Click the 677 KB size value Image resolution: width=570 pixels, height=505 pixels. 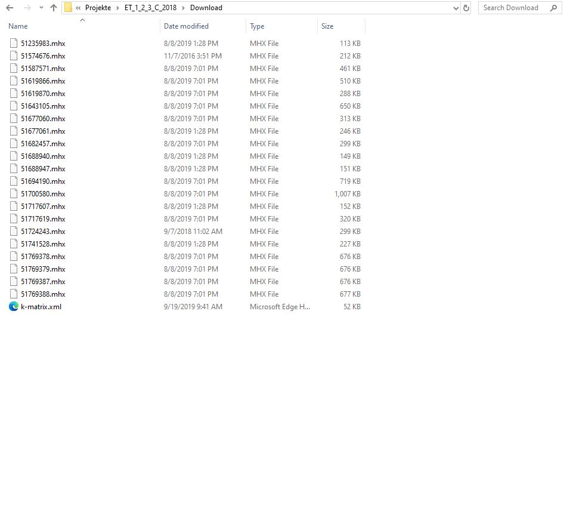[350, 294]
